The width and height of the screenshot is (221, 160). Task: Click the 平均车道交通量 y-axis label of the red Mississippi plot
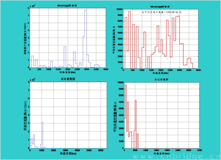(114, 40)
